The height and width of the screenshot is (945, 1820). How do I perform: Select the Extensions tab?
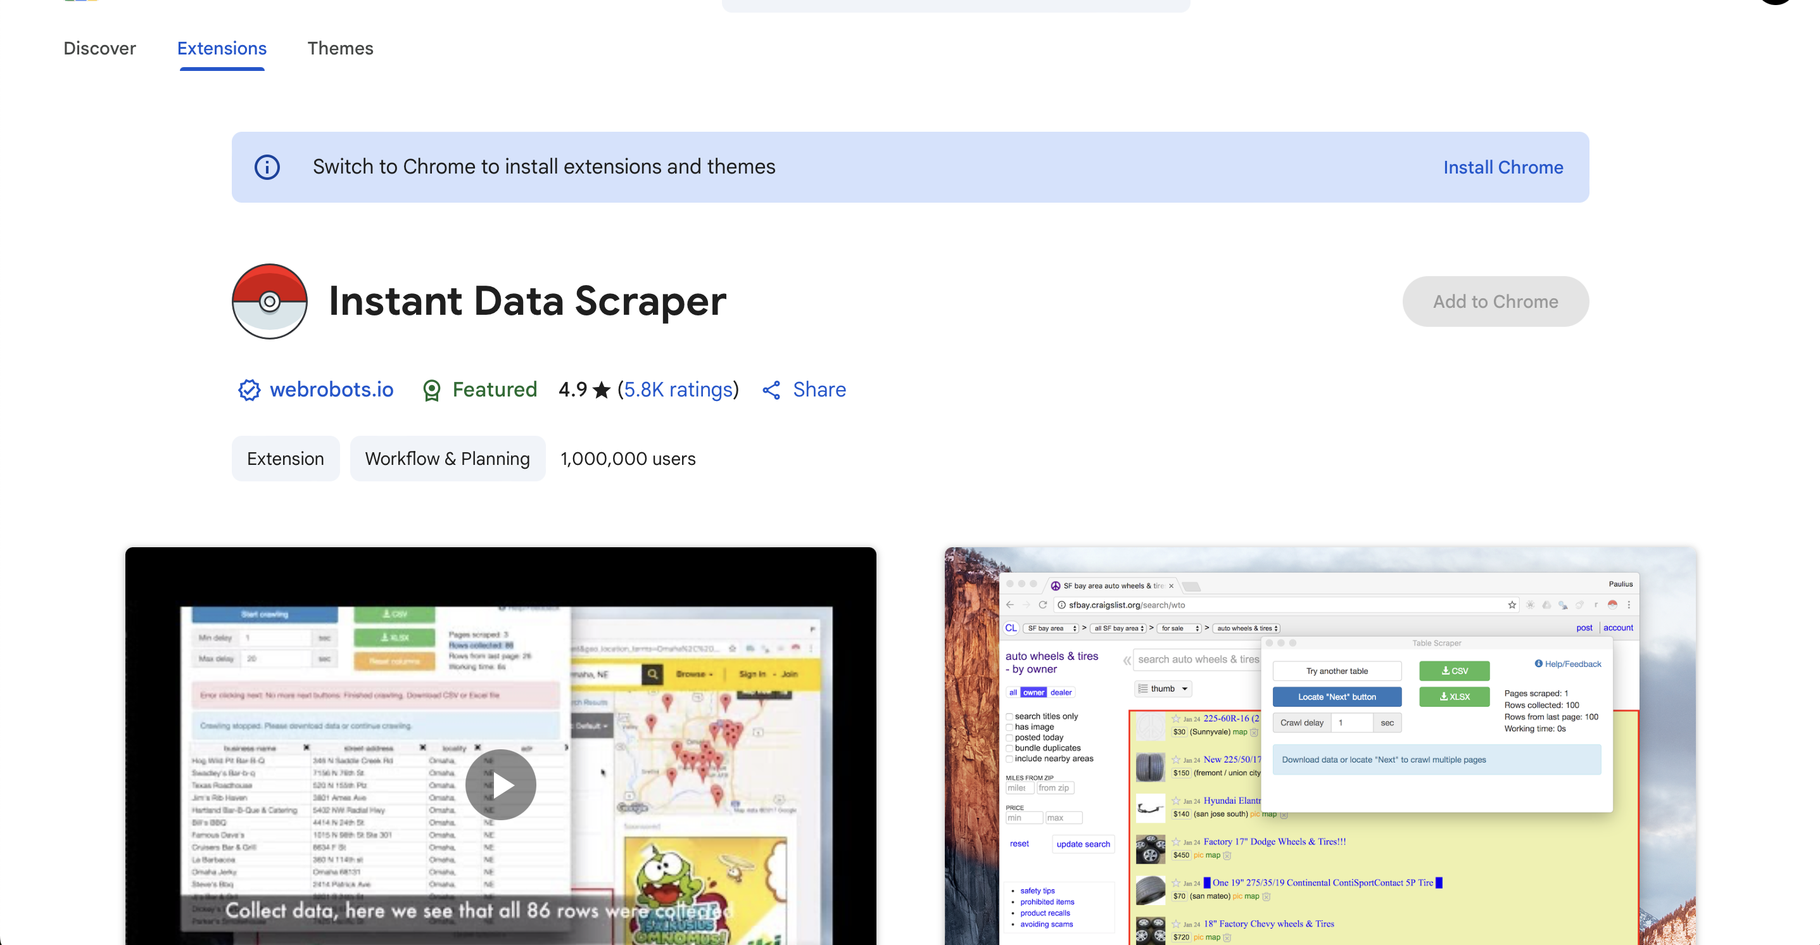coord(222,48)
